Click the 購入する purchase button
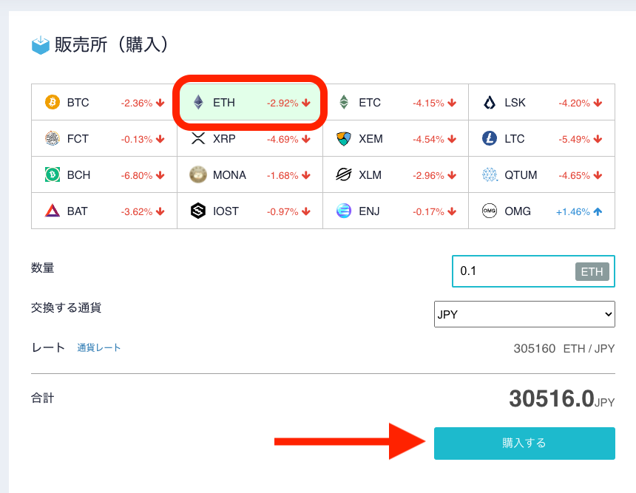Screen dimensions: 636x493 pos(524,443)
